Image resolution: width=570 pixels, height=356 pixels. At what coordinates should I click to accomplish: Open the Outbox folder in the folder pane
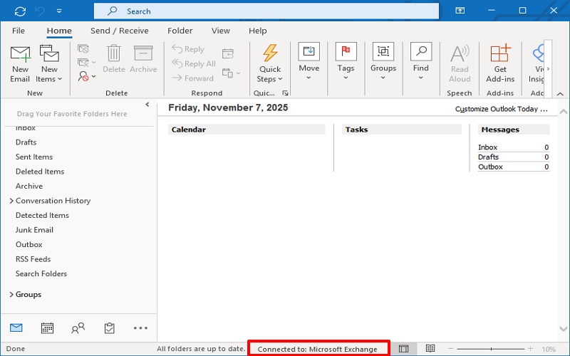(28, 244)
